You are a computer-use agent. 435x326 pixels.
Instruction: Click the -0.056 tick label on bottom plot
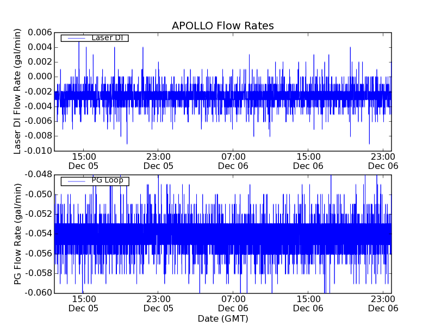click(38, 254)
